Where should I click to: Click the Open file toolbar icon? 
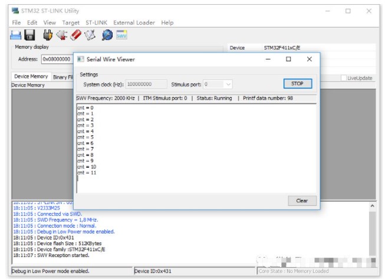tap(15, 35)
